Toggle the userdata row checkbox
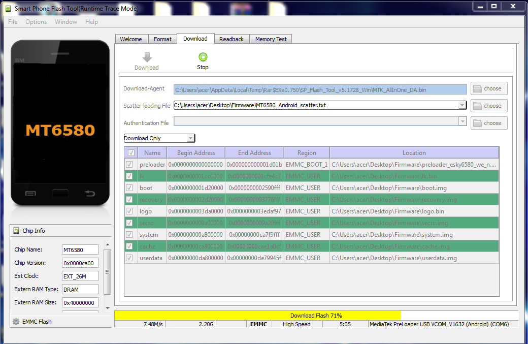Screen dimensions: 528x344 point(129,258)
